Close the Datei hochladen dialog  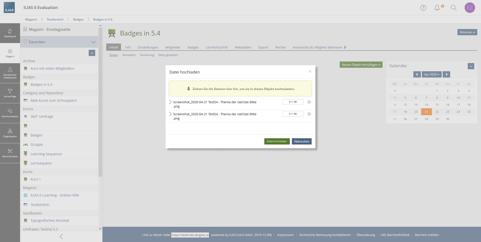tap(310, 71)
